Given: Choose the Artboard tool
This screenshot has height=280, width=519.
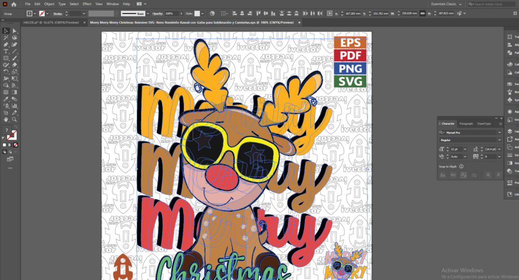Looking at the screenshot, I should 6,113.
